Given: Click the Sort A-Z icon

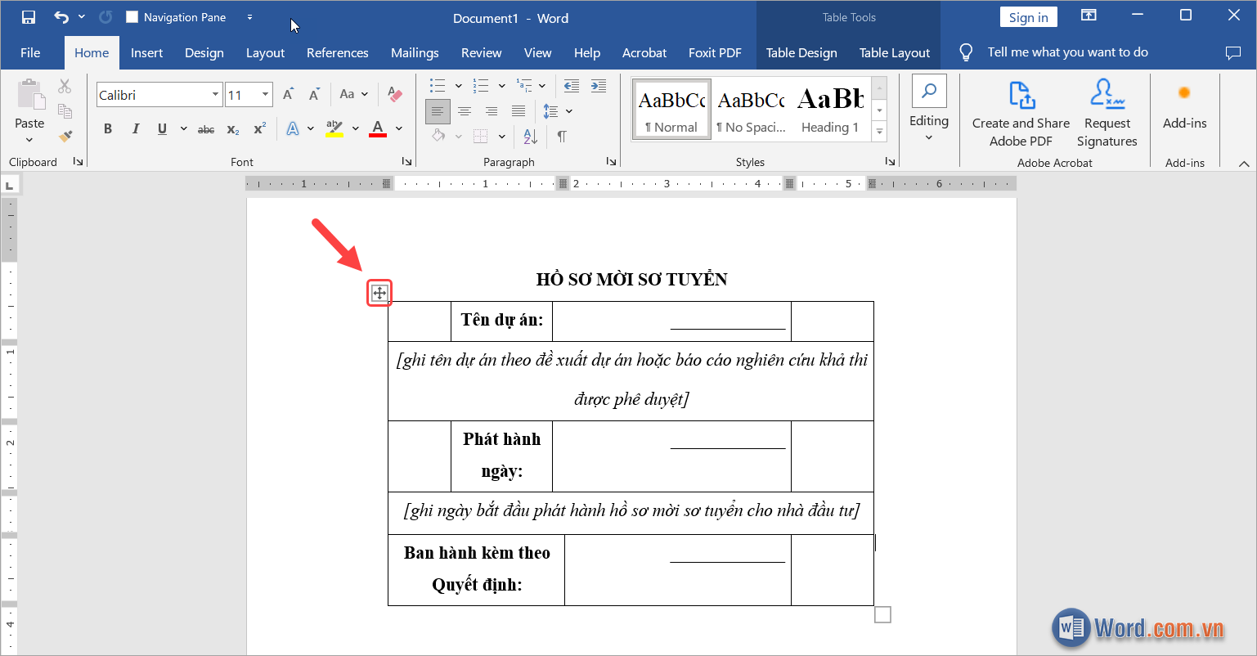Looking at the screenshot, I should point(530,137).
